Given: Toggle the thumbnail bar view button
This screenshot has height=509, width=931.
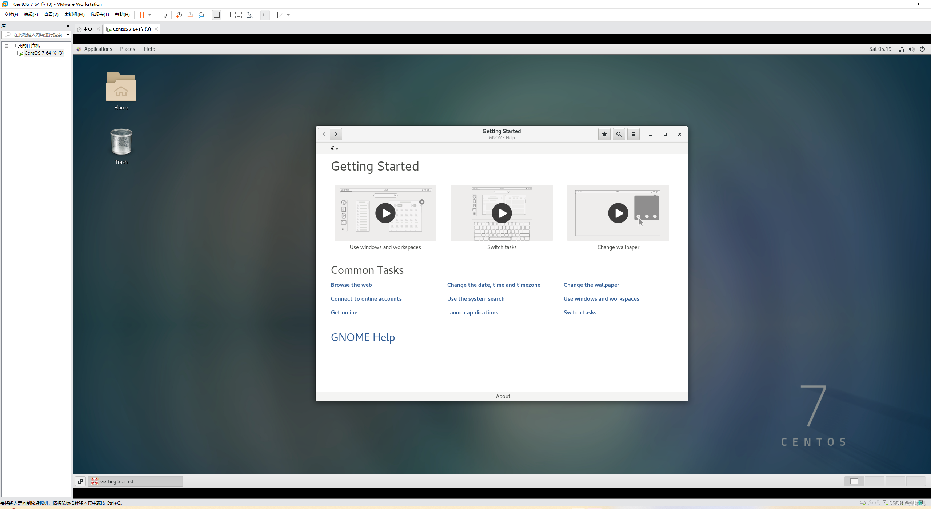Looking at the screenshot, I should tap(228, 15).
